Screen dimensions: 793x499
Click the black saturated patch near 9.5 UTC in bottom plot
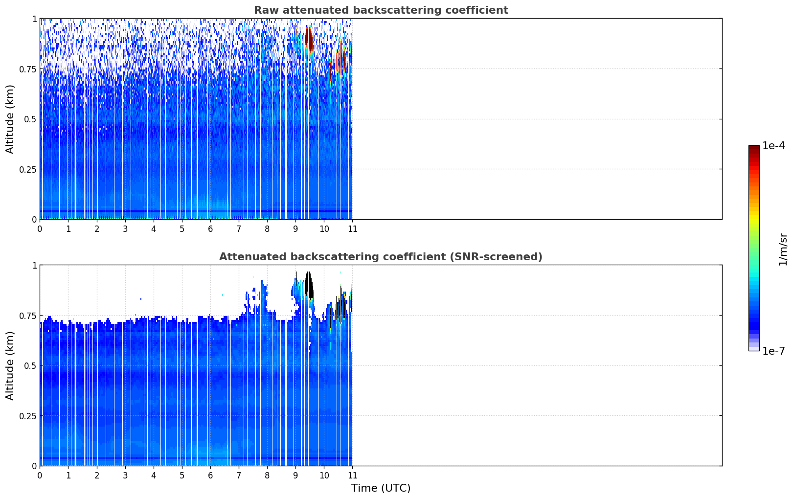point(309,285)
